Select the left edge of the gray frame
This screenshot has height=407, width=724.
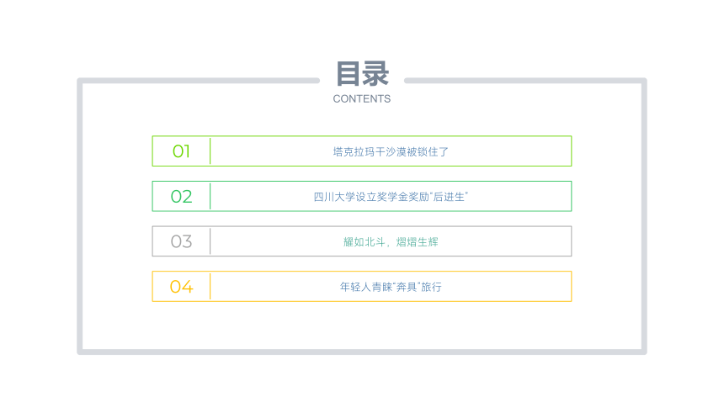pos(80,216)
